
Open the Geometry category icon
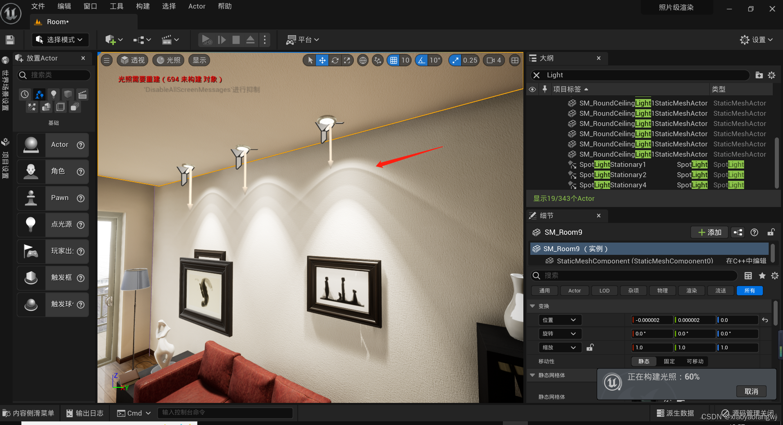click(46, 107)
